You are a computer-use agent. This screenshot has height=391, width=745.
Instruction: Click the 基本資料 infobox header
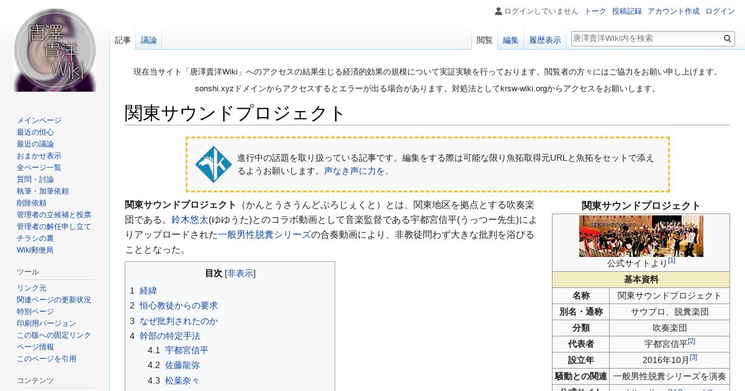(641, 279)
